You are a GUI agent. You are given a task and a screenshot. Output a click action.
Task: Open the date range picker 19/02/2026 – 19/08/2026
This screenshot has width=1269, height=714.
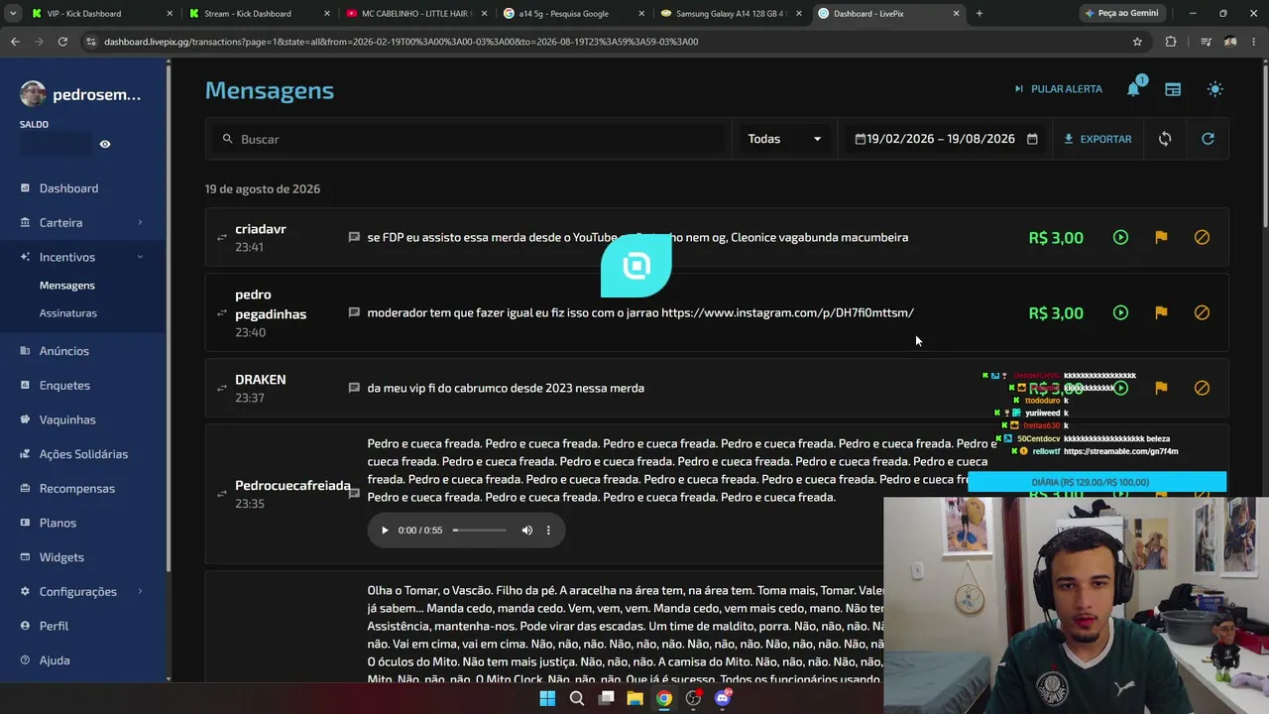point(946,139)
